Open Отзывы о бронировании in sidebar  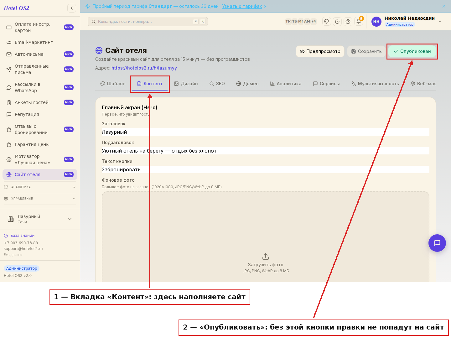(x=40, y=129)
